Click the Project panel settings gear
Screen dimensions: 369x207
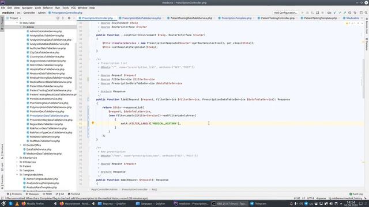(69, 18)
